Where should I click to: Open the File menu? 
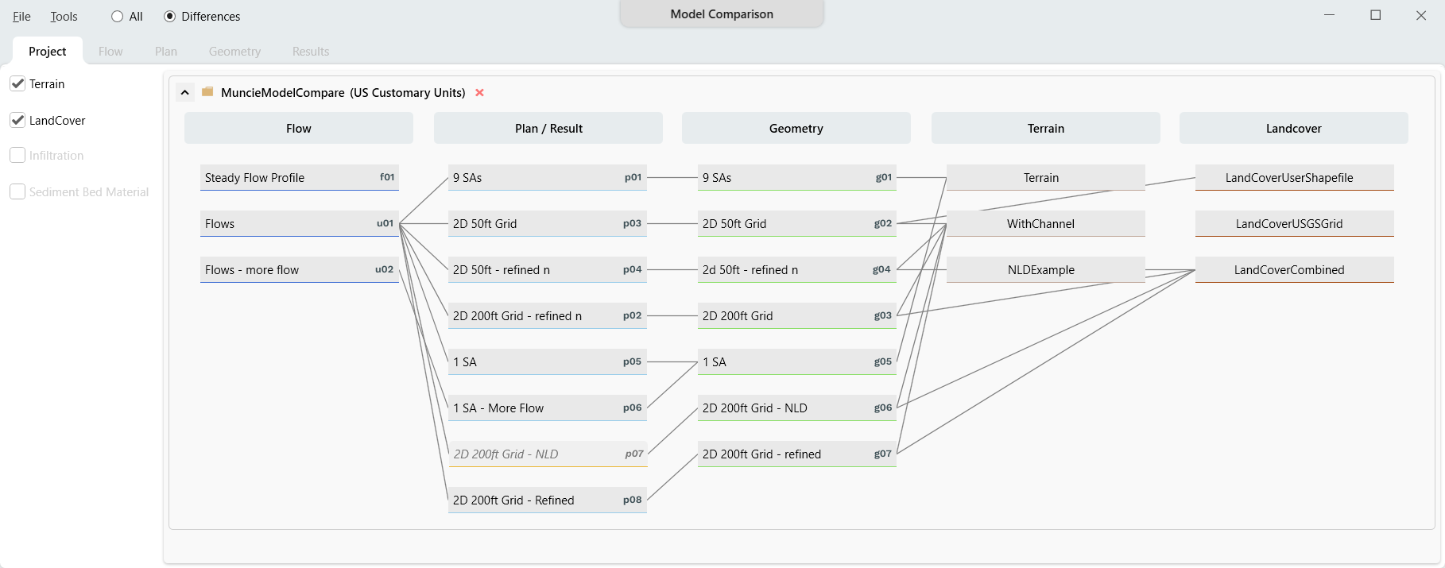coord(21,17)
